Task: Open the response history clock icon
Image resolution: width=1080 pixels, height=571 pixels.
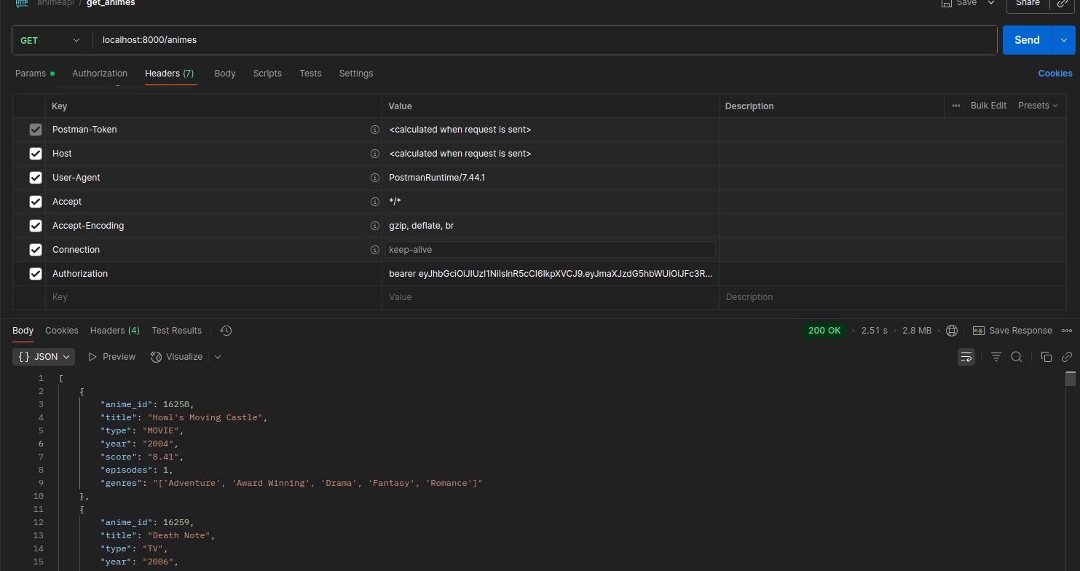Action: point(226,331)
